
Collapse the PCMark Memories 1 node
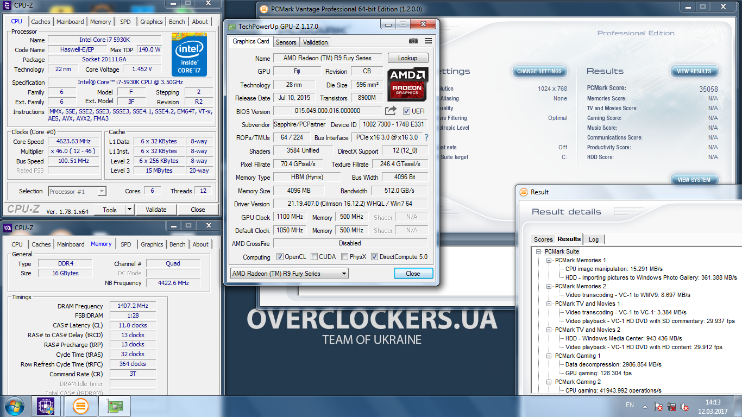pos(549,260)
